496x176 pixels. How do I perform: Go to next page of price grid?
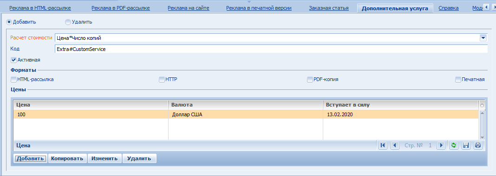(x=441, y=145)
